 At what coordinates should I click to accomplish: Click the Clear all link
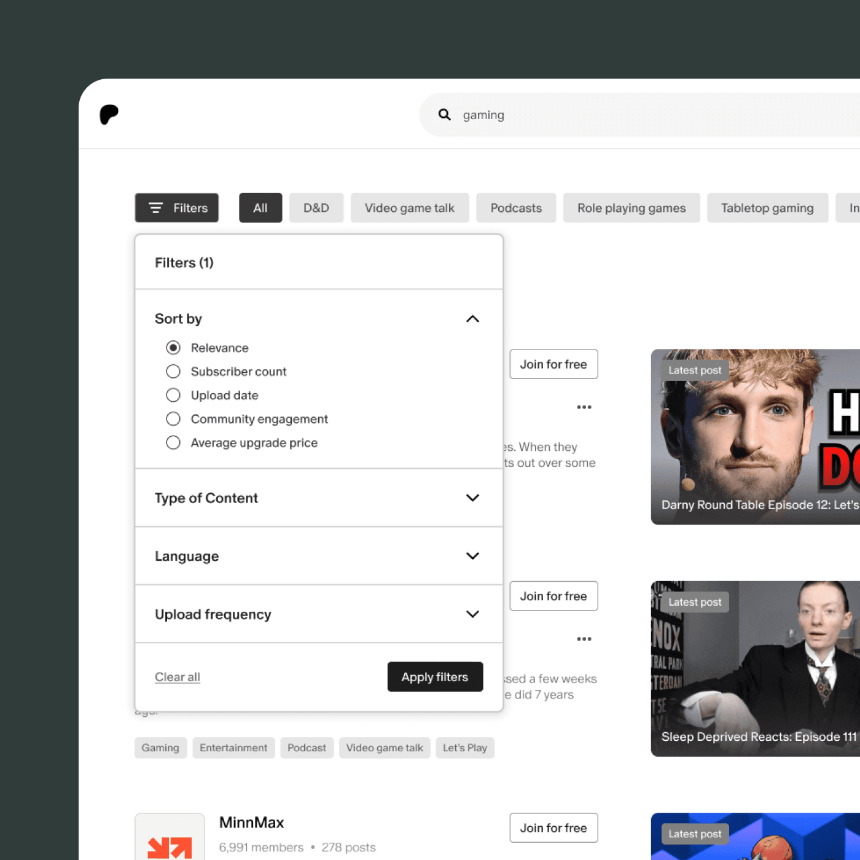coord(178,677)
